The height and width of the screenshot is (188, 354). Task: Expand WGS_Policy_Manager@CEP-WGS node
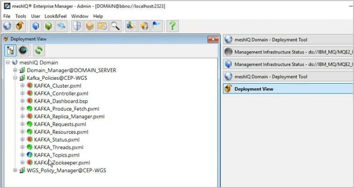[15, 170]
